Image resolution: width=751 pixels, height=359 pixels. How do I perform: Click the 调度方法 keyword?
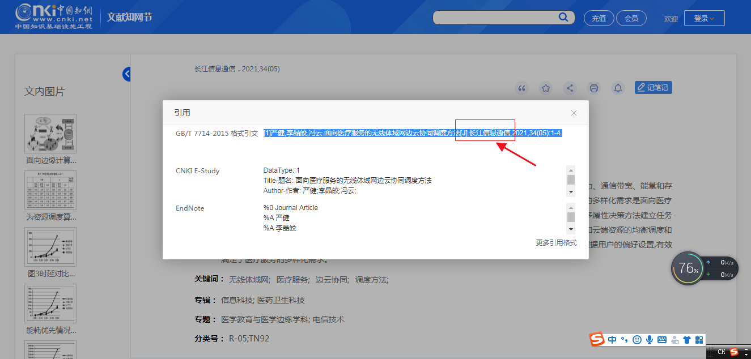[371, 280]
